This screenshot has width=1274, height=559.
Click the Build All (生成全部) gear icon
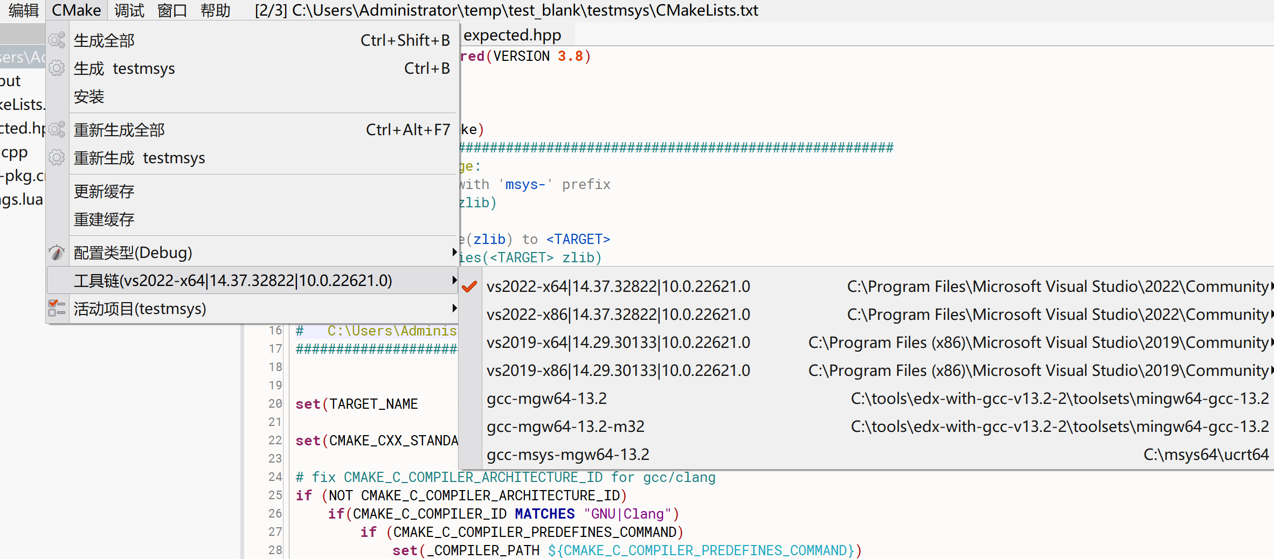[56, 40]
